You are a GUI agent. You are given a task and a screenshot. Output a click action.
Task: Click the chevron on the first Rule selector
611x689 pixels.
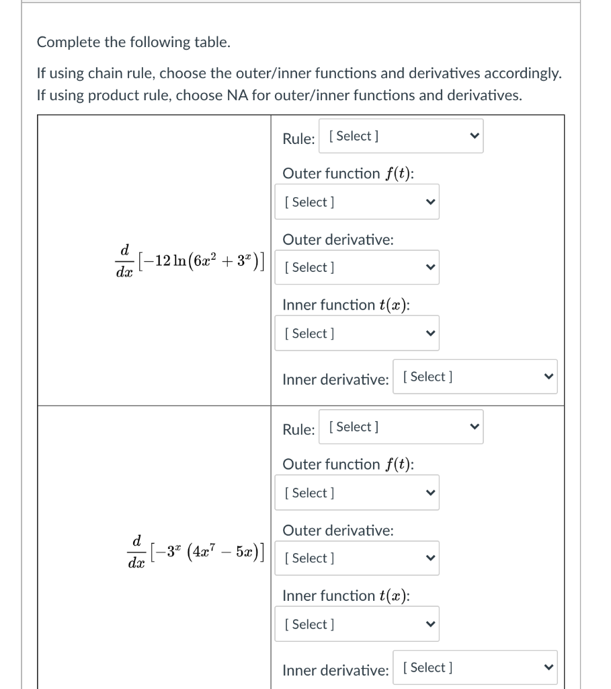[x=474, y=135]
